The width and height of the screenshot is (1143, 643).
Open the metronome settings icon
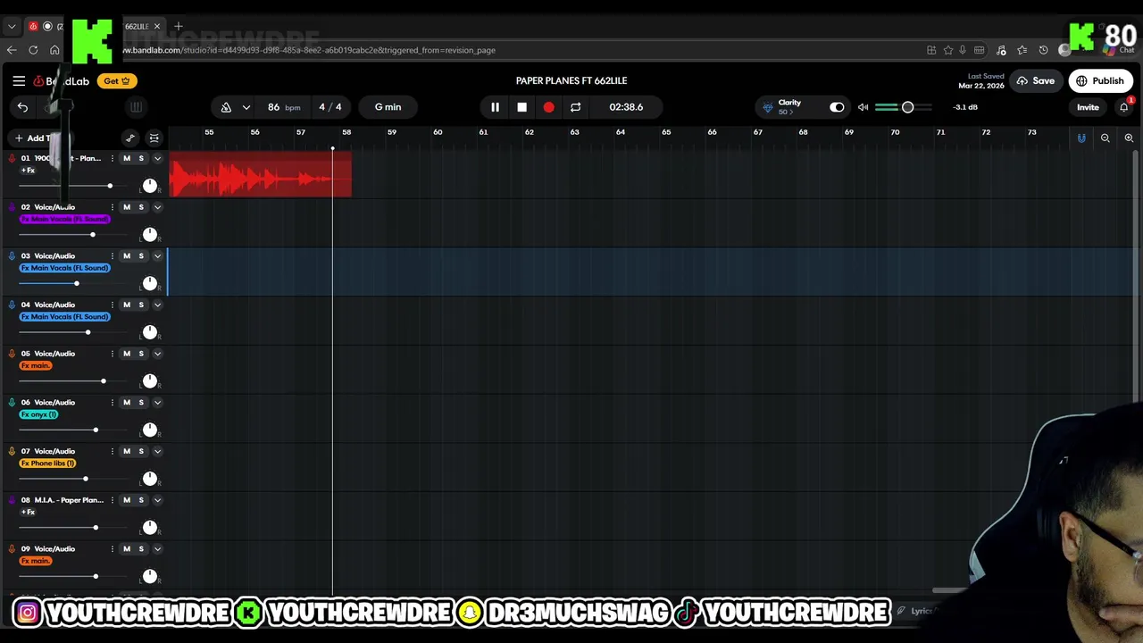tap(226, 107)
